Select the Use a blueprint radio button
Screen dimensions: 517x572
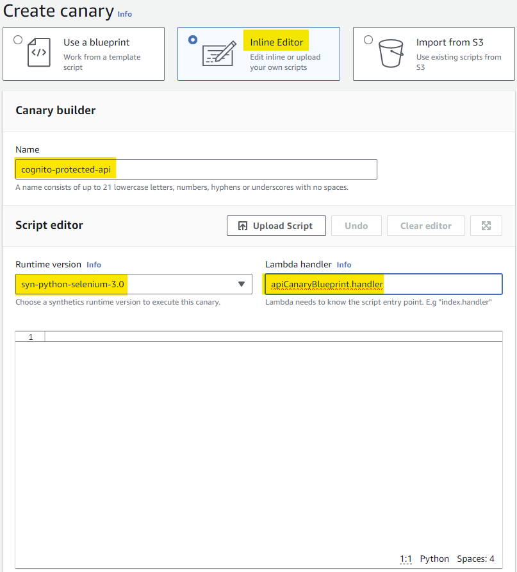17,39
